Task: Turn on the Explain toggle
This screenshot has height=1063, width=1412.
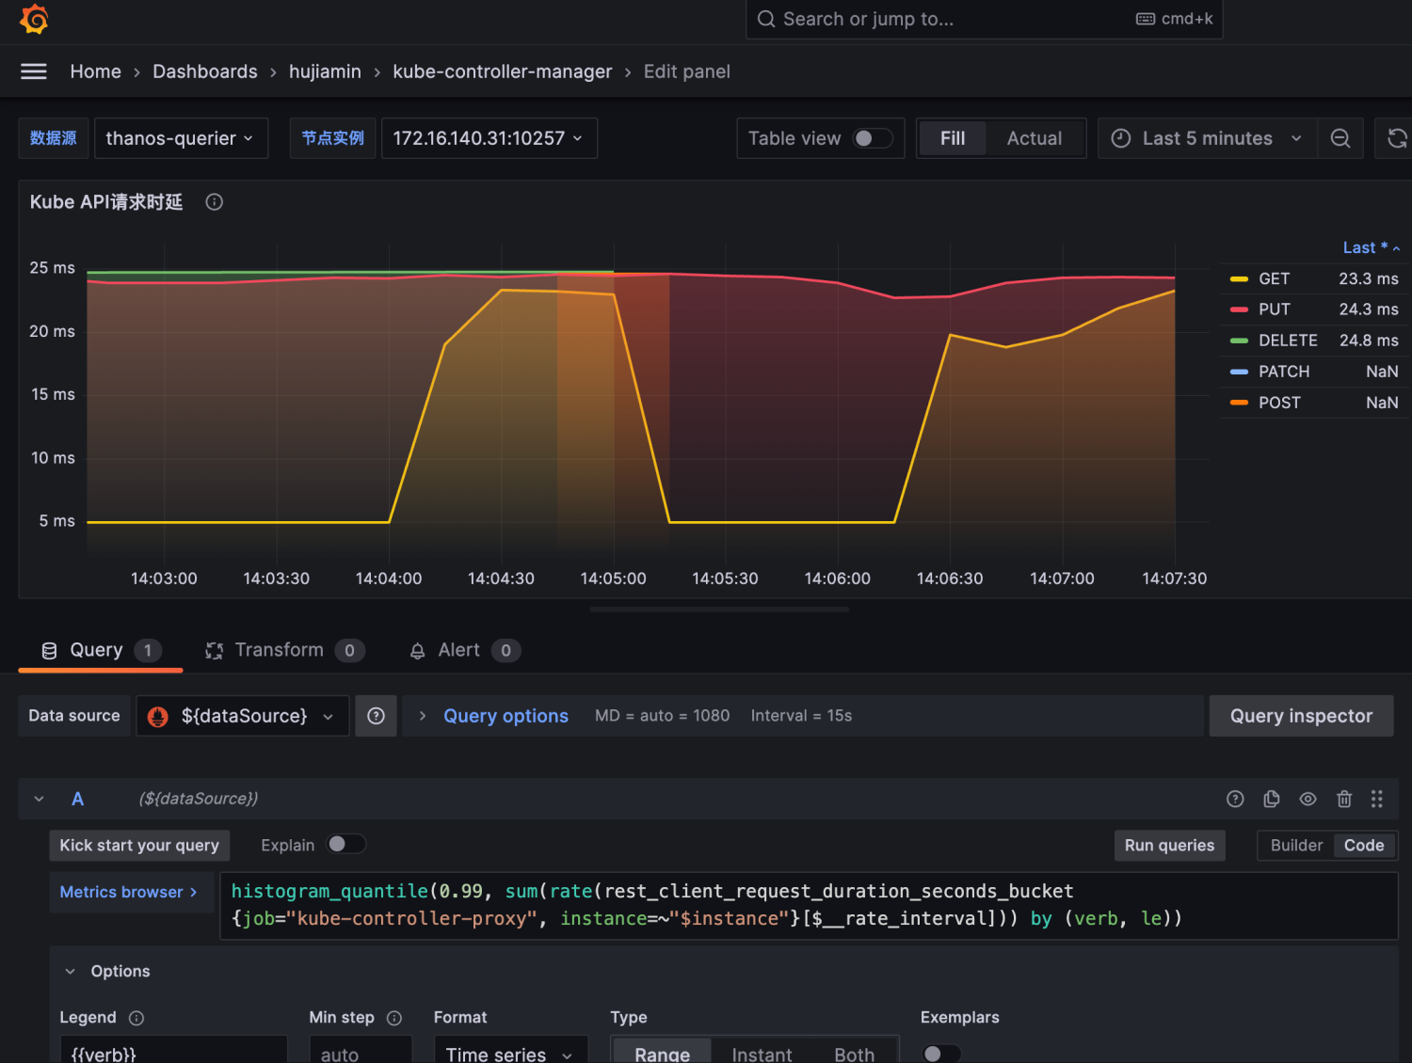Action: click(x=345, y=845)
